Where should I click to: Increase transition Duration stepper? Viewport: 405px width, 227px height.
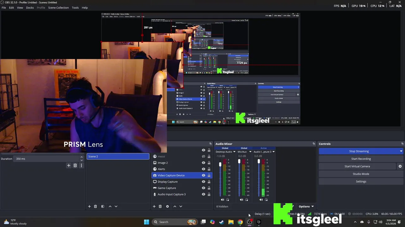tap(82, 157)
